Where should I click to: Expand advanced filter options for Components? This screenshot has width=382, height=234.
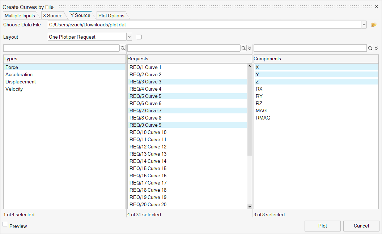pyautogui.click(x=376, y=48)
